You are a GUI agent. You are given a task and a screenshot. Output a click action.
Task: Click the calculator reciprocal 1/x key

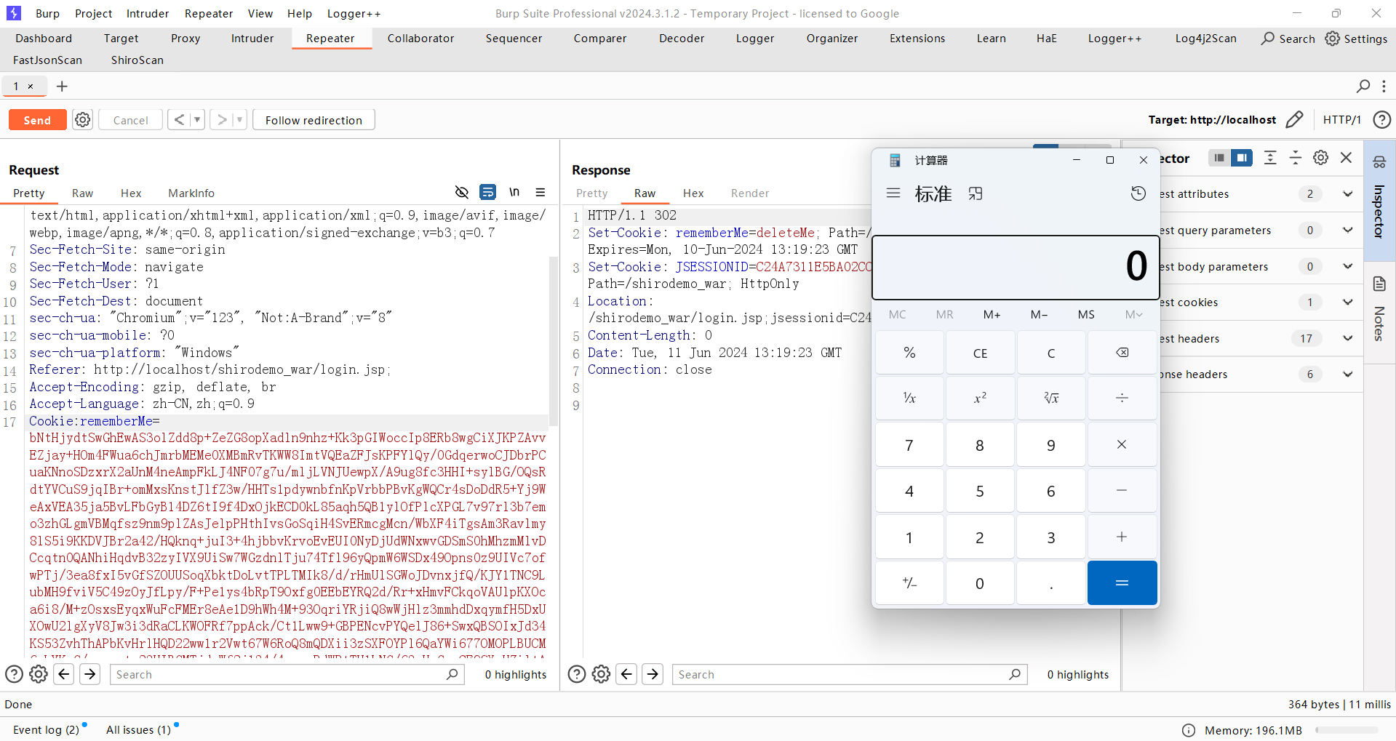(909, 398)
